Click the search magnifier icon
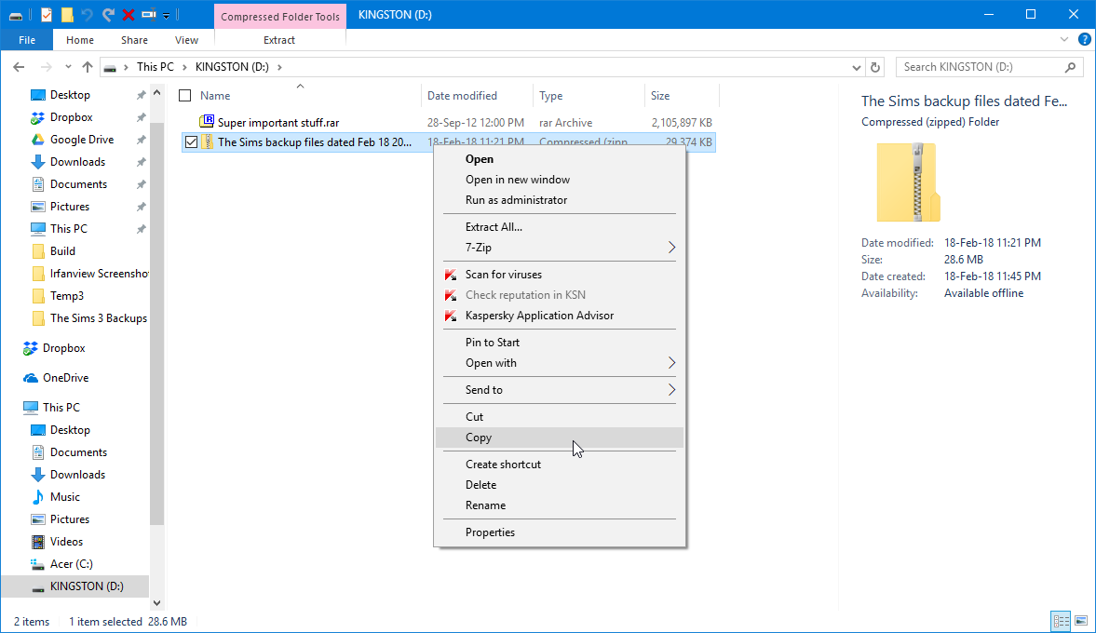Image resolution: width=1096 pixels, height=633 pixels. coord(1070,67)
